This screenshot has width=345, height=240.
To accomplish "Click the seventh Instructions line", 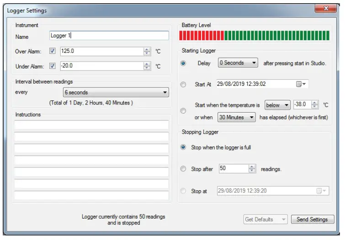I will click(x=91, y=195).
